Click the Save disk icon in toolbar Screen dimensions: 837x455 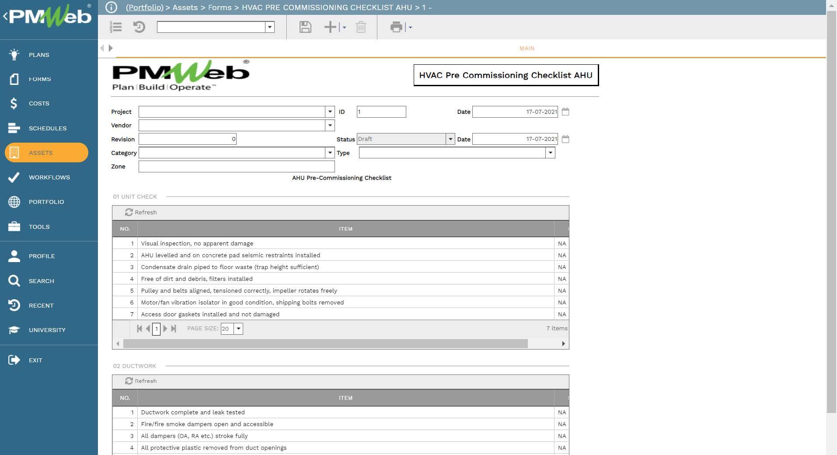305,27
